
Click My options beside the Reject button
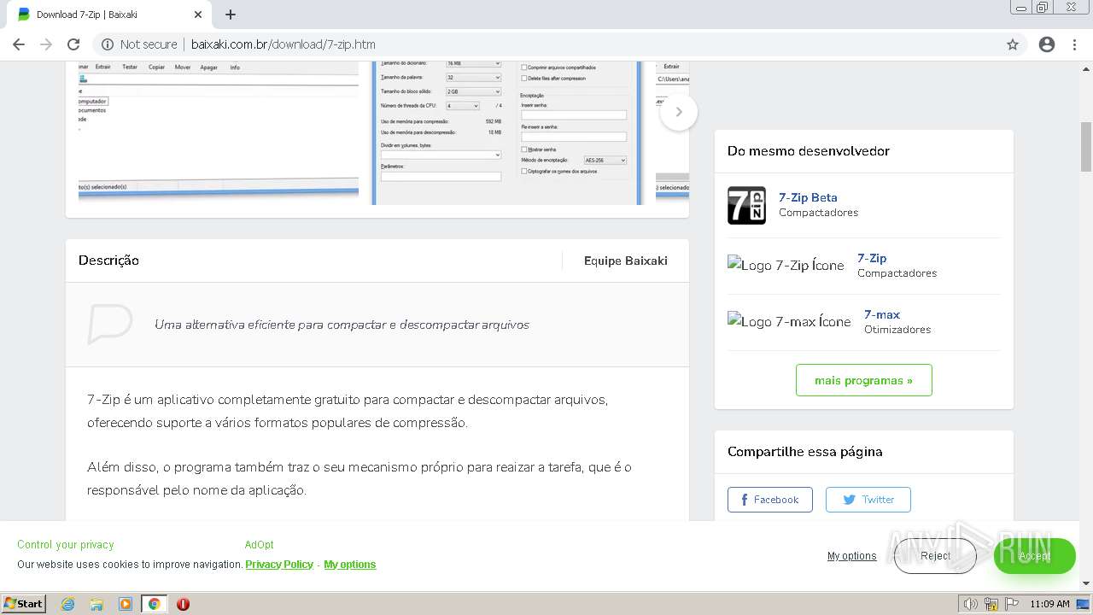tap(851, 556)
